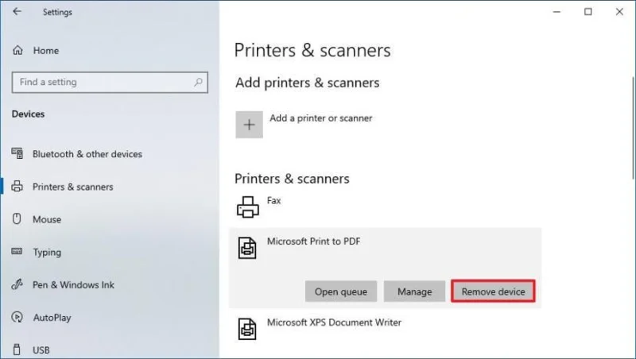The image size is (636, 359).
Task: Click the Mouse sidebar icon
Action: click(x=17, y=218)
